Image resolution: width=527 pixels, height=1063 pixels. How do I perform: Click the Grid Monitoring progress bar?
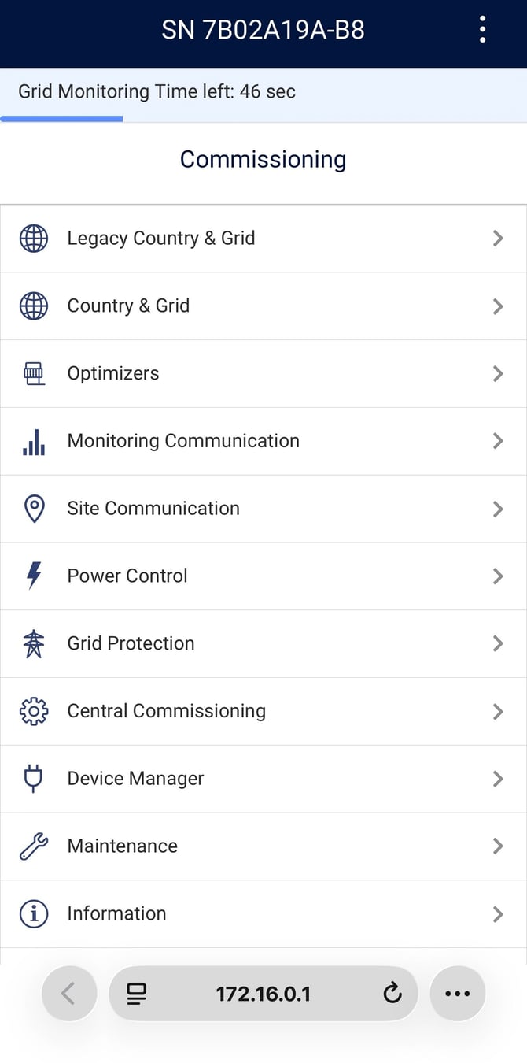tap(61, 119)
